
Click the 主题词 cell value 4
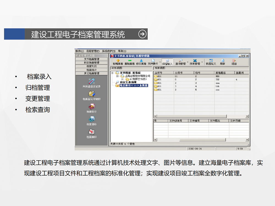[237, 80]
